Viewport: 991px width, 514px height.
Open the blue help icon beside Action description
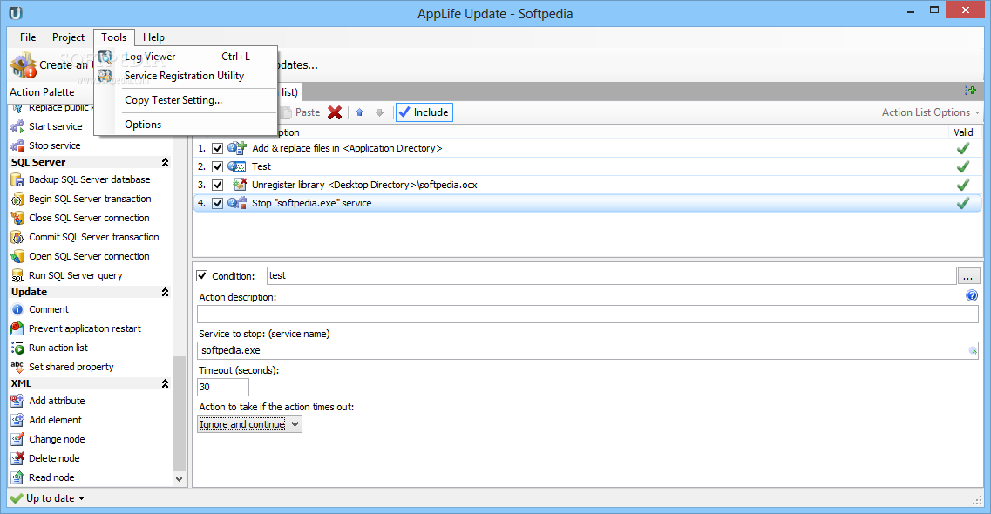[x=972, y=295]
